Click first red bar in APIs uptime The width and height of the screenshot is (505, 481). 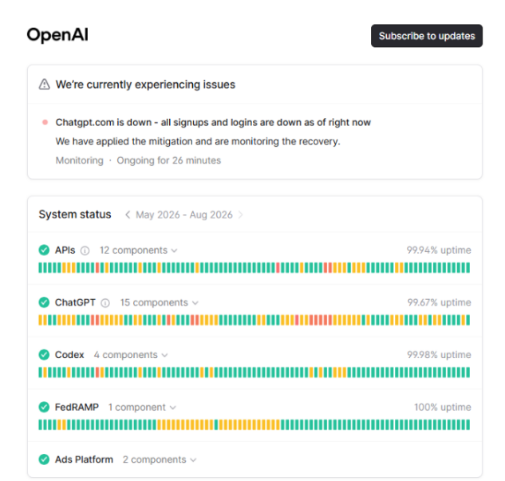[97, 268]
